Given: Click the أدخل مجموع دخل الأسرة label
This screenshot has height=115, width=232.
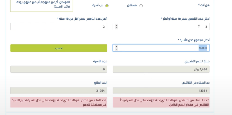Looking at the screenshot, I should (x=193, y=40).
